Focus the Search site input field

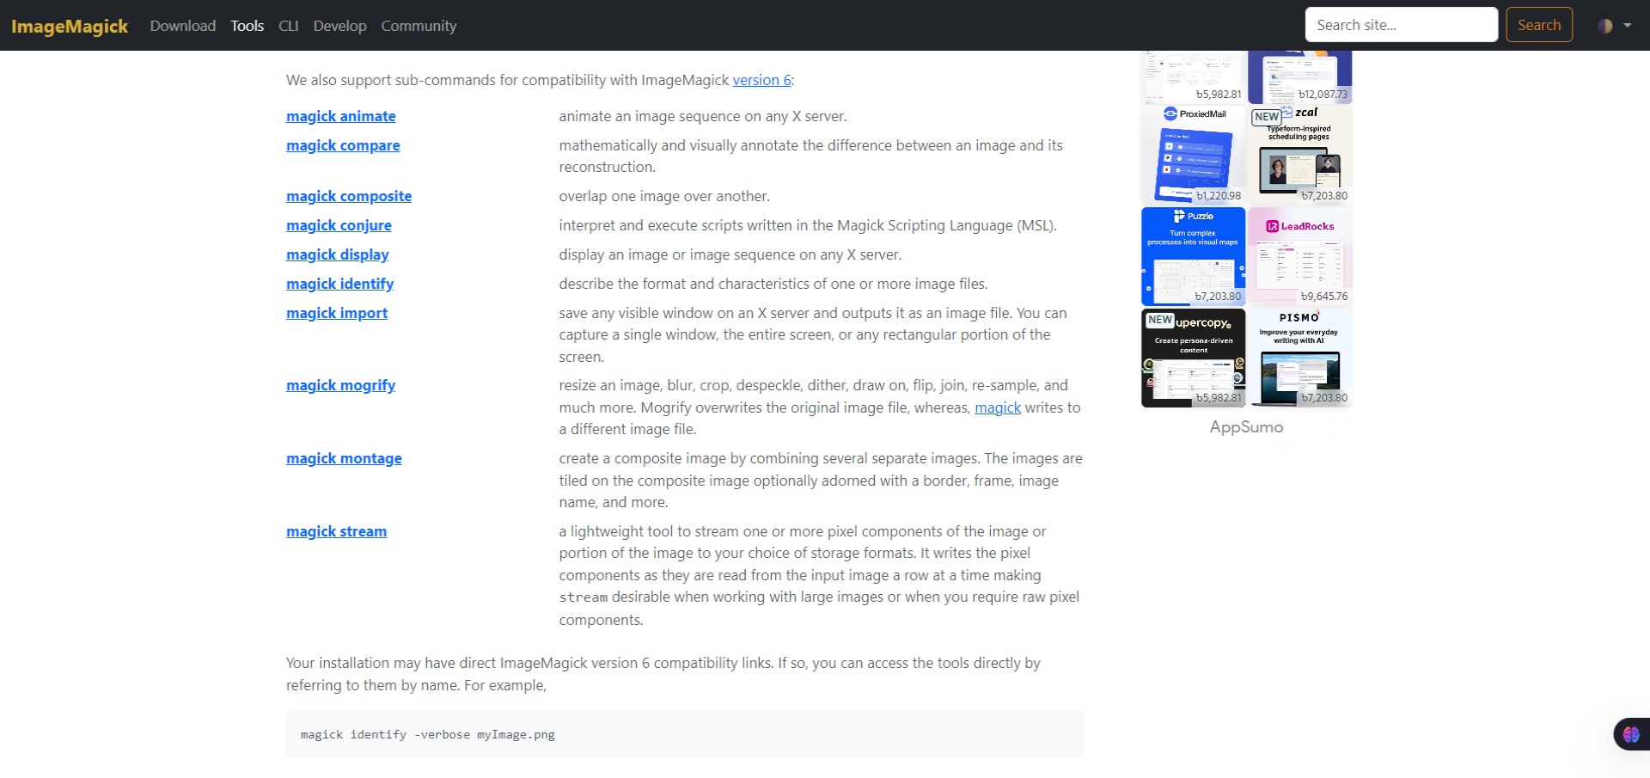tap(1402, 25)
